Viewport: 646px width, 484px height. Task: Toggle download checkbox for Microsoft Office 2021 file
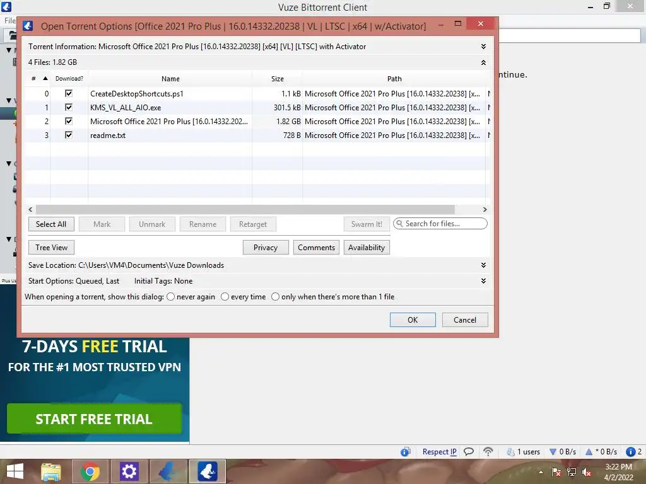click(x=69, y=122)
